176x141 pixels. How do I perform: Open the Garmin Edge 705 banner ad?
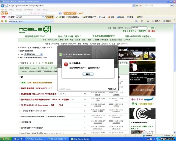(x=137, y=53)
